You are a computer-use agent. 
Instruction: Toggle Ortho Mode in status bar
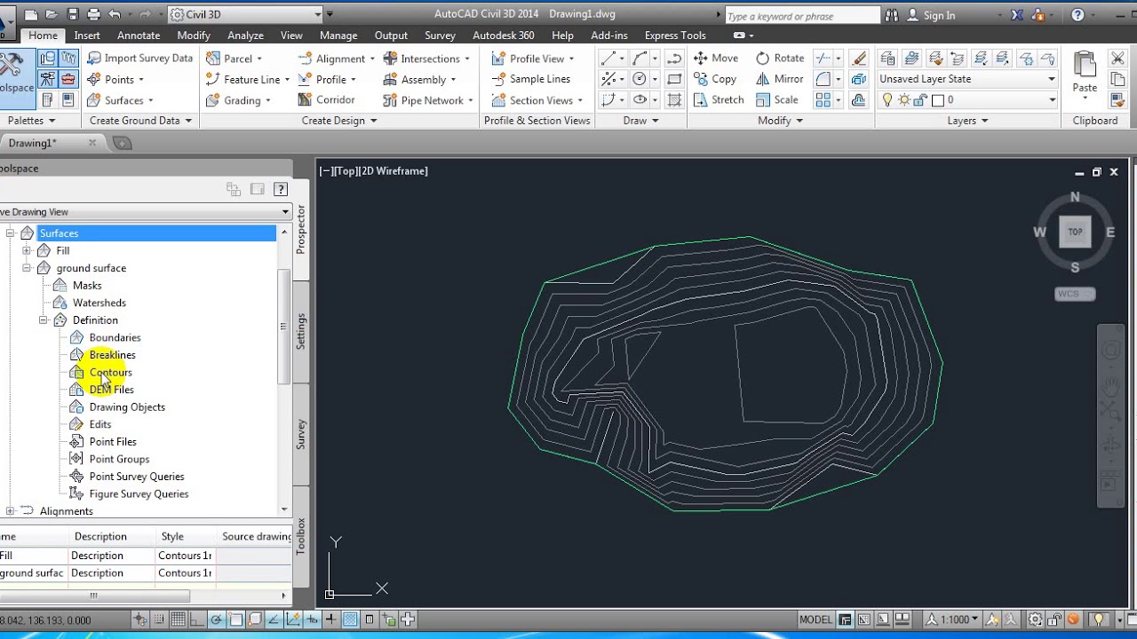pos(198,619)
